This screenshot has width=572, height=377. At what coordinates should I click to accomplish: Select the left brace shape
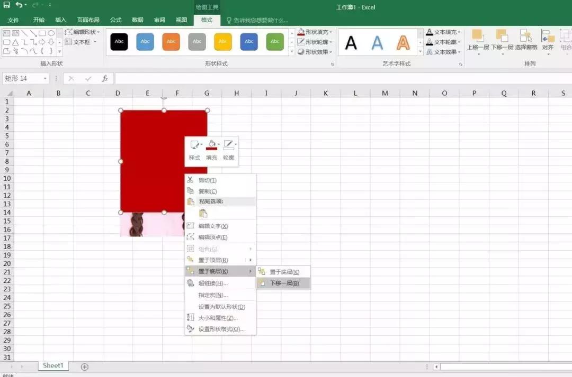tap(42, 51)
